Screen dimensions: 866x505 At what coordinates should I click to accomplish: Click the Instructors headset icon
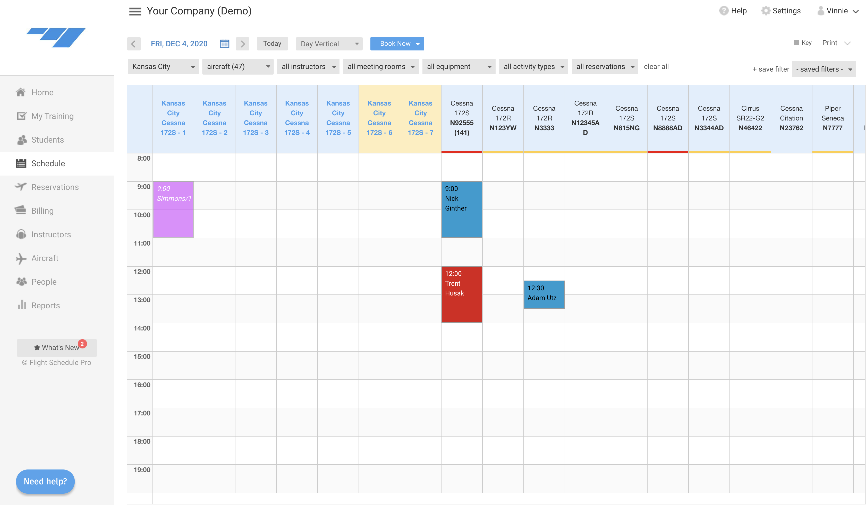[21, 234]
